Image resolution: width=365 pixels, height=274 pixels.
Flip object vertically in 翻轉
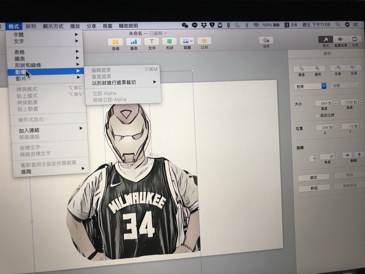(359, 154)
